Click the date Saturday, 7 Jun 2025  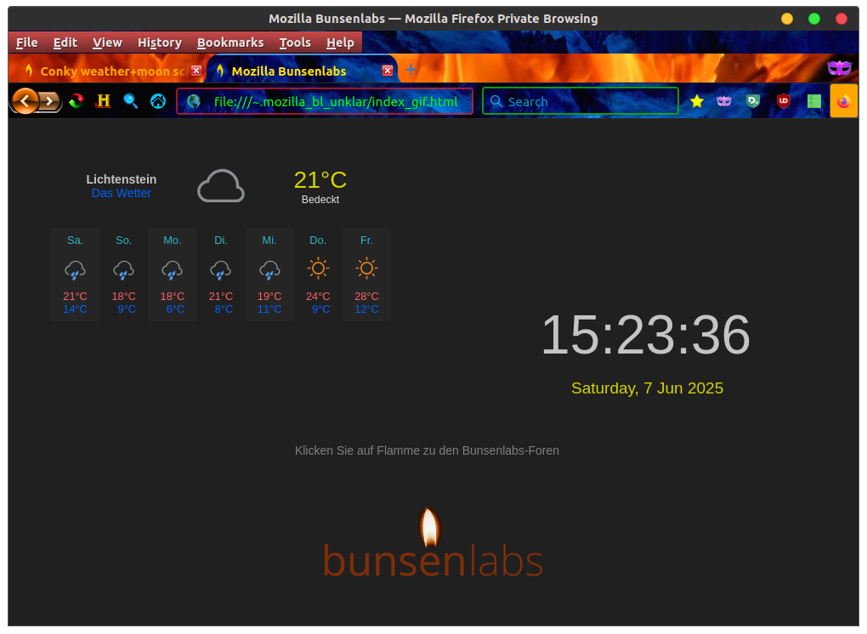point(647,388)
